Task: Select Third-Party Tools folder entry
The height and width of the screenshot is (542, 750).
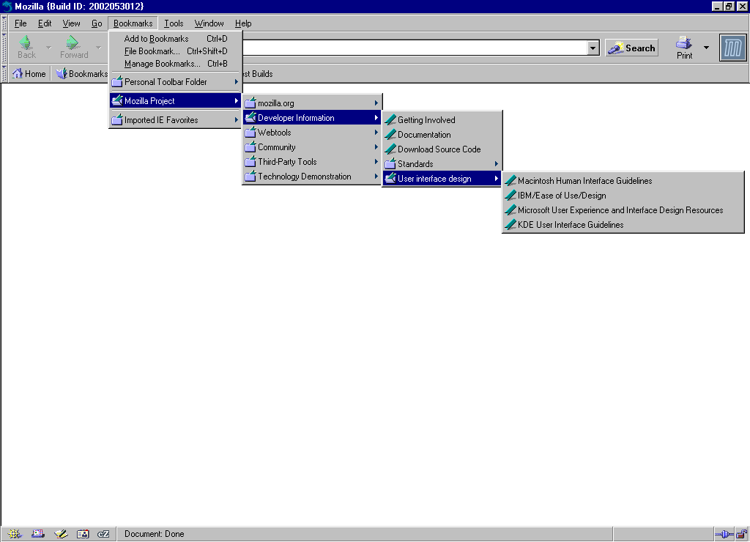Action: point(312,162)
